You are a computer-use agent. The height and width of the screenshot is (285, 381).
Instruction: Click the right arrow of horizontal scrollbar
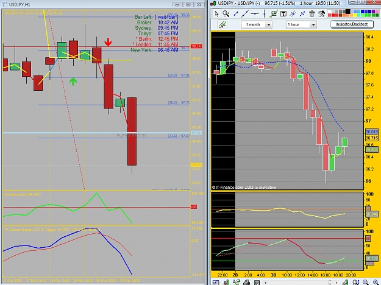click(337, 283)
